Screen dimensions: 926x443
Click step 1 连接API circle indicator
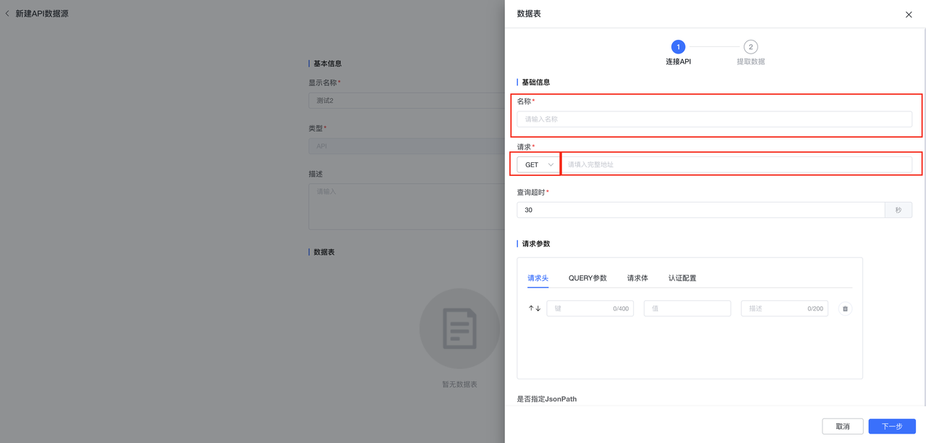click(678, 46)
